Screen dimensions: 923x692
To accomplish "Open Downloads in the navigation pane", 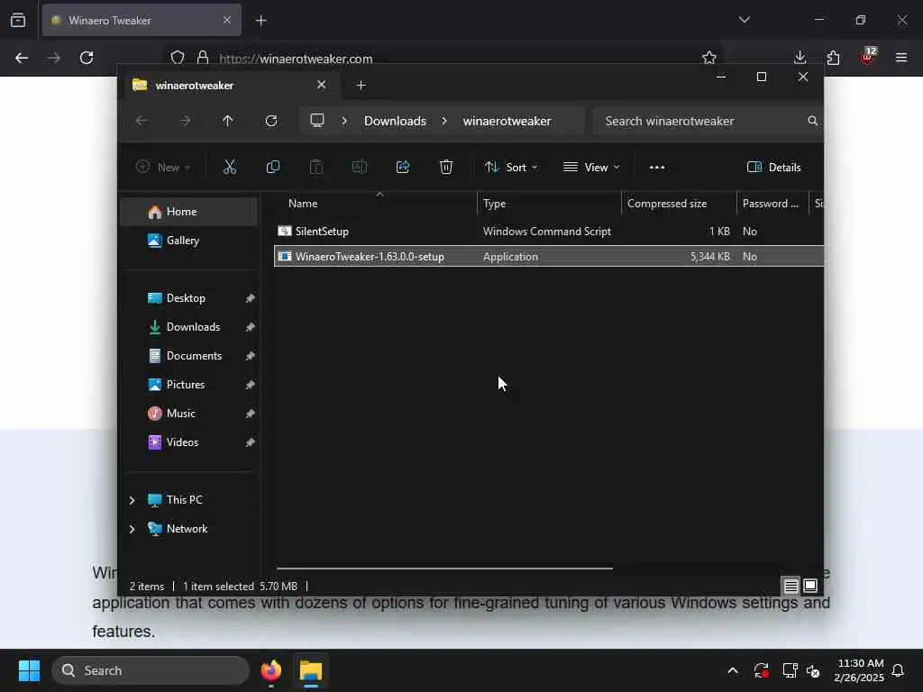I will pos(189,327).
